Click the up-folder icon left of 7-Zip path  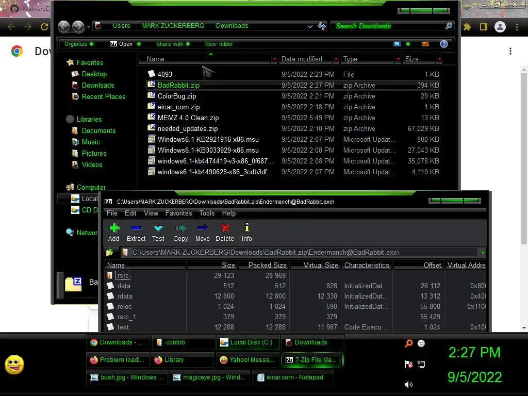click(109, 252)
